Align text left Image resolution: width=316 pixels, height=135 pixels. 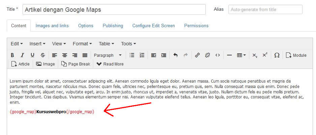click(55, 55)
